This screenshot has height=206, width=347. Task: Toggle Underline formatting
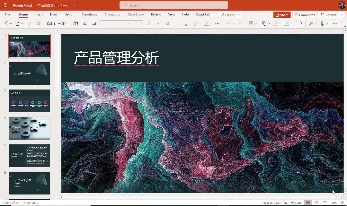point(186,23)
